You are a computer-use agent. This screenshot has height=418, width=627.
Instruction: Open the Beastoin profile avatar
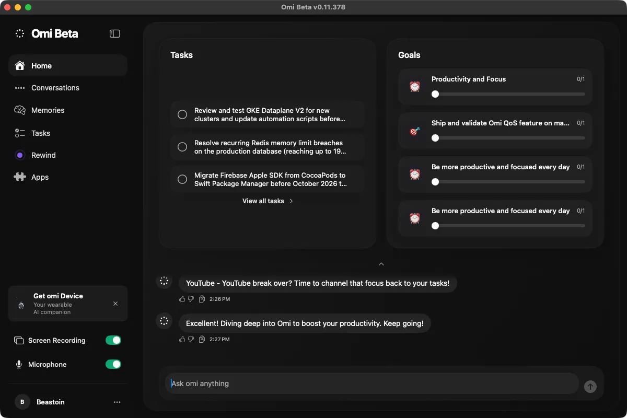click(22, 402)
